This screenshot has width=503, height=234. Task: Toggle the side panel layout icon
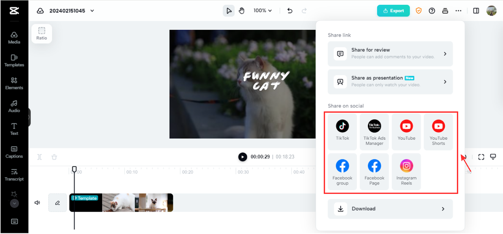(476, 11)
